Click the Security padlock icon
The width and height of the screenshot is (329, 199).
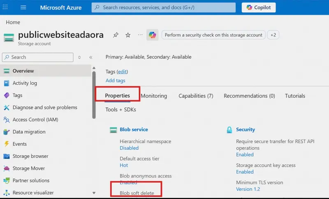pyautogui.click(x=229, y=130)
